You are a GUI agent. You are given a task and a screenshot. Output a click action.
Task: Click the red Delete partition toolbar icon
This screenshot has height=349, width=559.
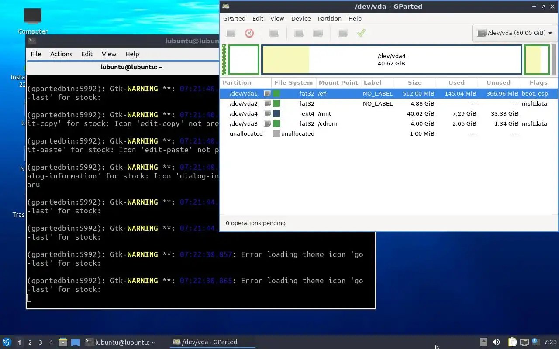[249, 33]
